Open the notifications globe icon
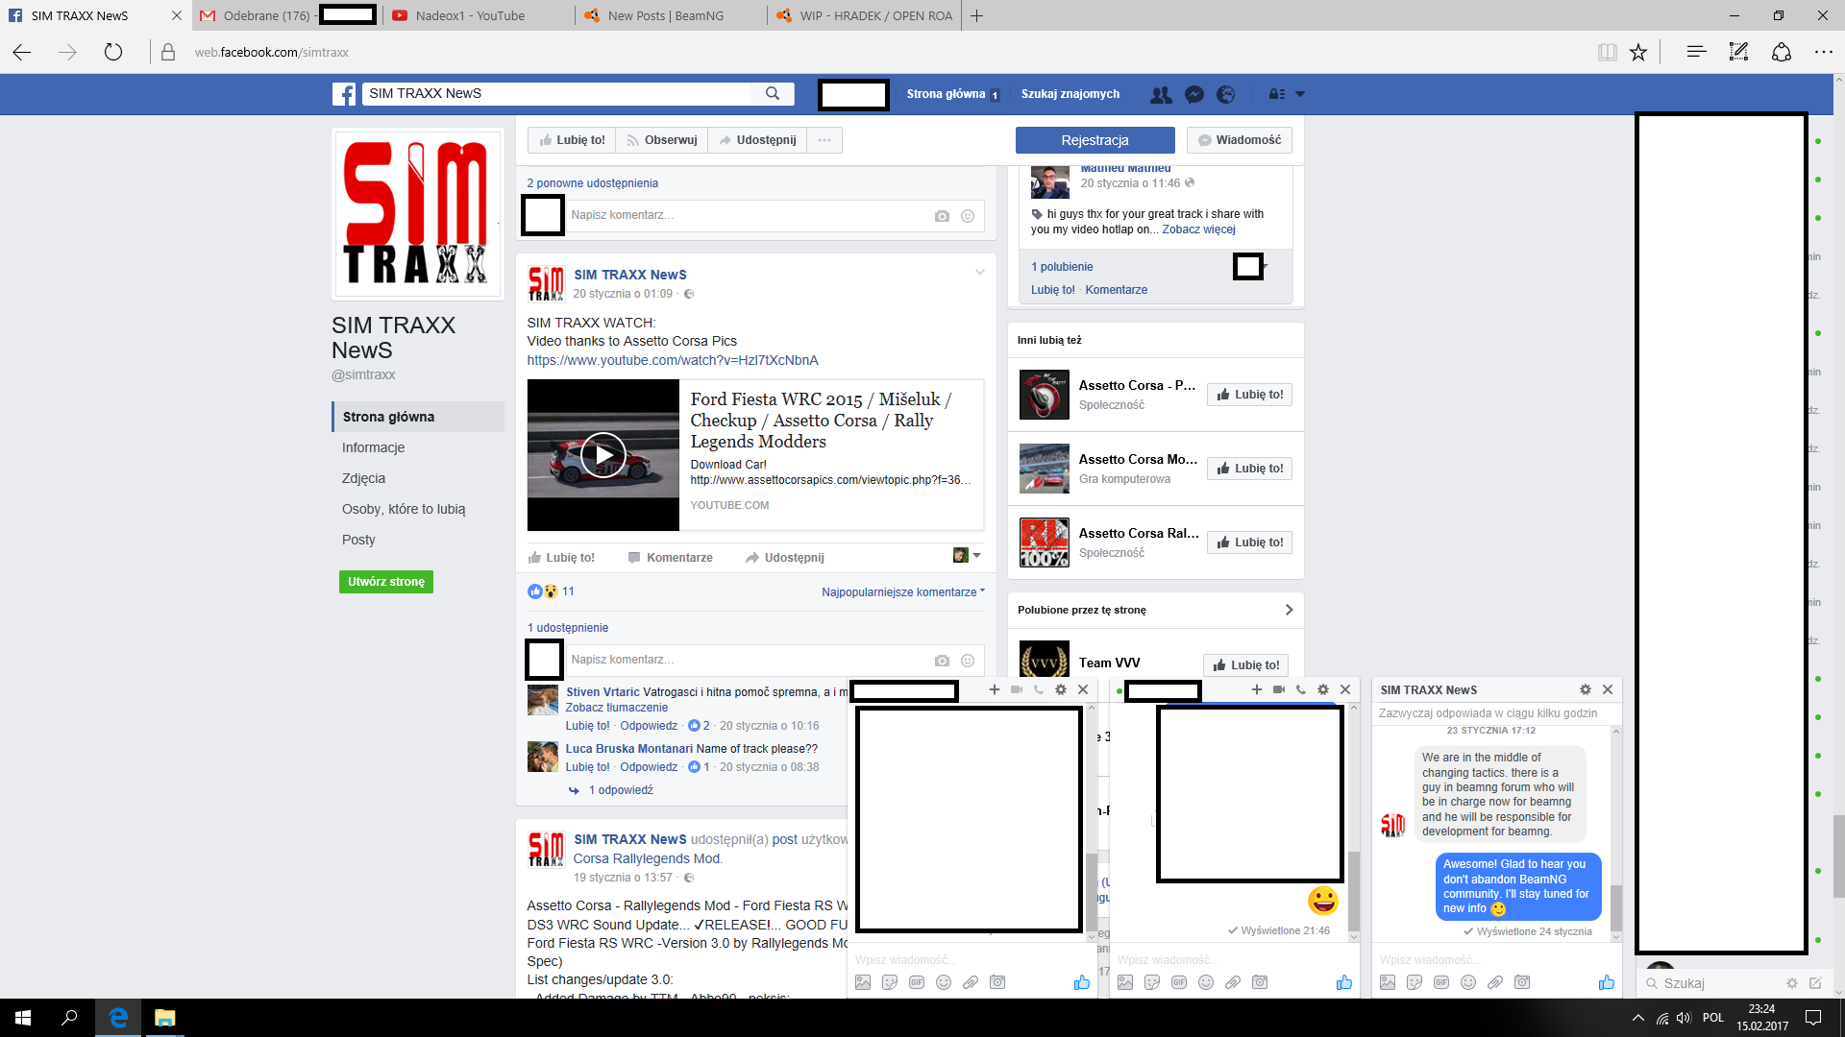Viewport: 1845px width, 1037px height. [1225, 94]
